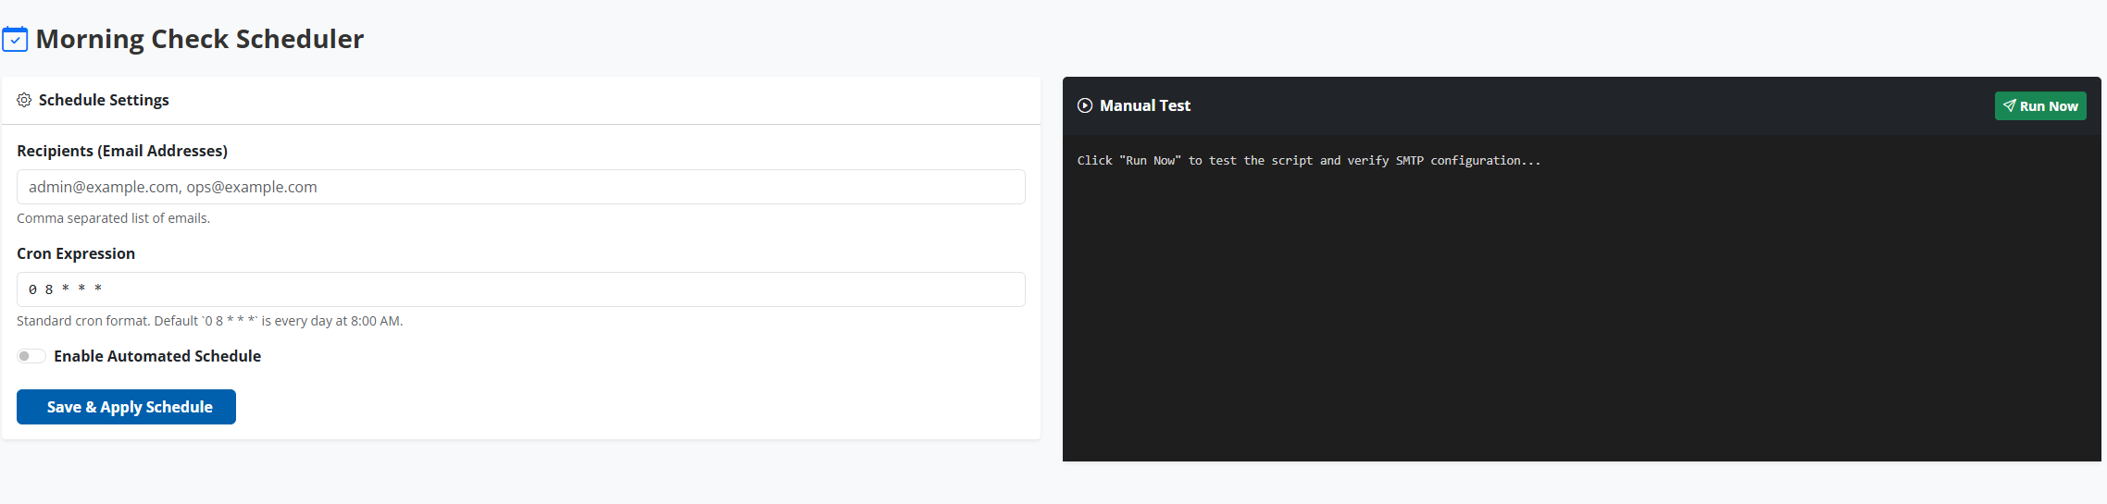Click the Enable Automated Schedule label
Viewport: 2107px width, 504px height.
coord(157,356)
